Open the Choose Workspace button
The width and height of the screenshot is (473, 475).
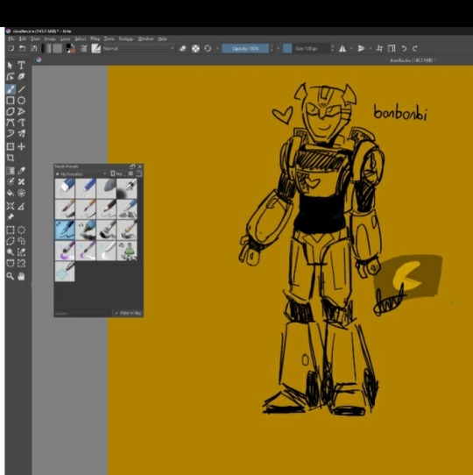392,48
